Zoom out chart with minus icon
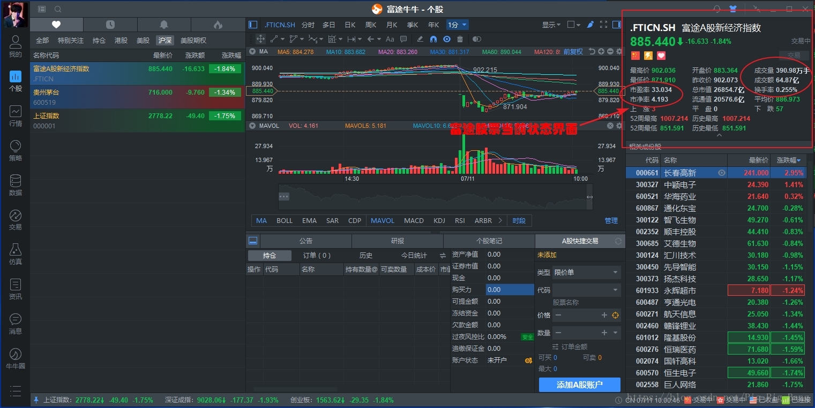 [x=610, y=51]
